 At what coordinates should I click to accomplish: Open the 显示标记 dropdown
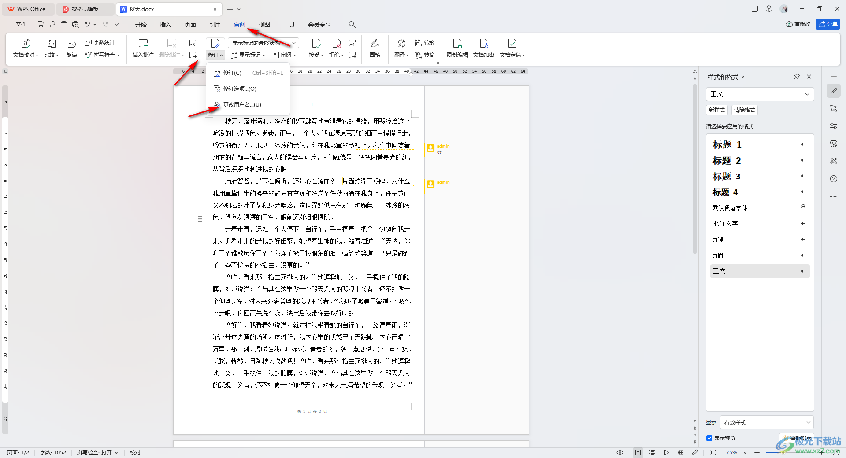click(x=248, y=55)
